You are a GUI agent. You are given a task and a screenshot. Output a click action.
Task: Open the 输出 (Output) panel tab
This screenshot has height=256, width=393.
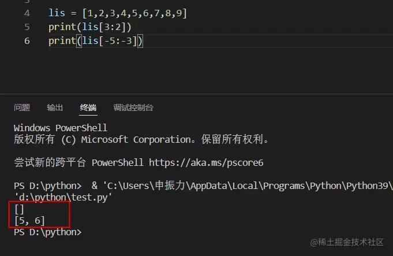[x=55, y=107]
